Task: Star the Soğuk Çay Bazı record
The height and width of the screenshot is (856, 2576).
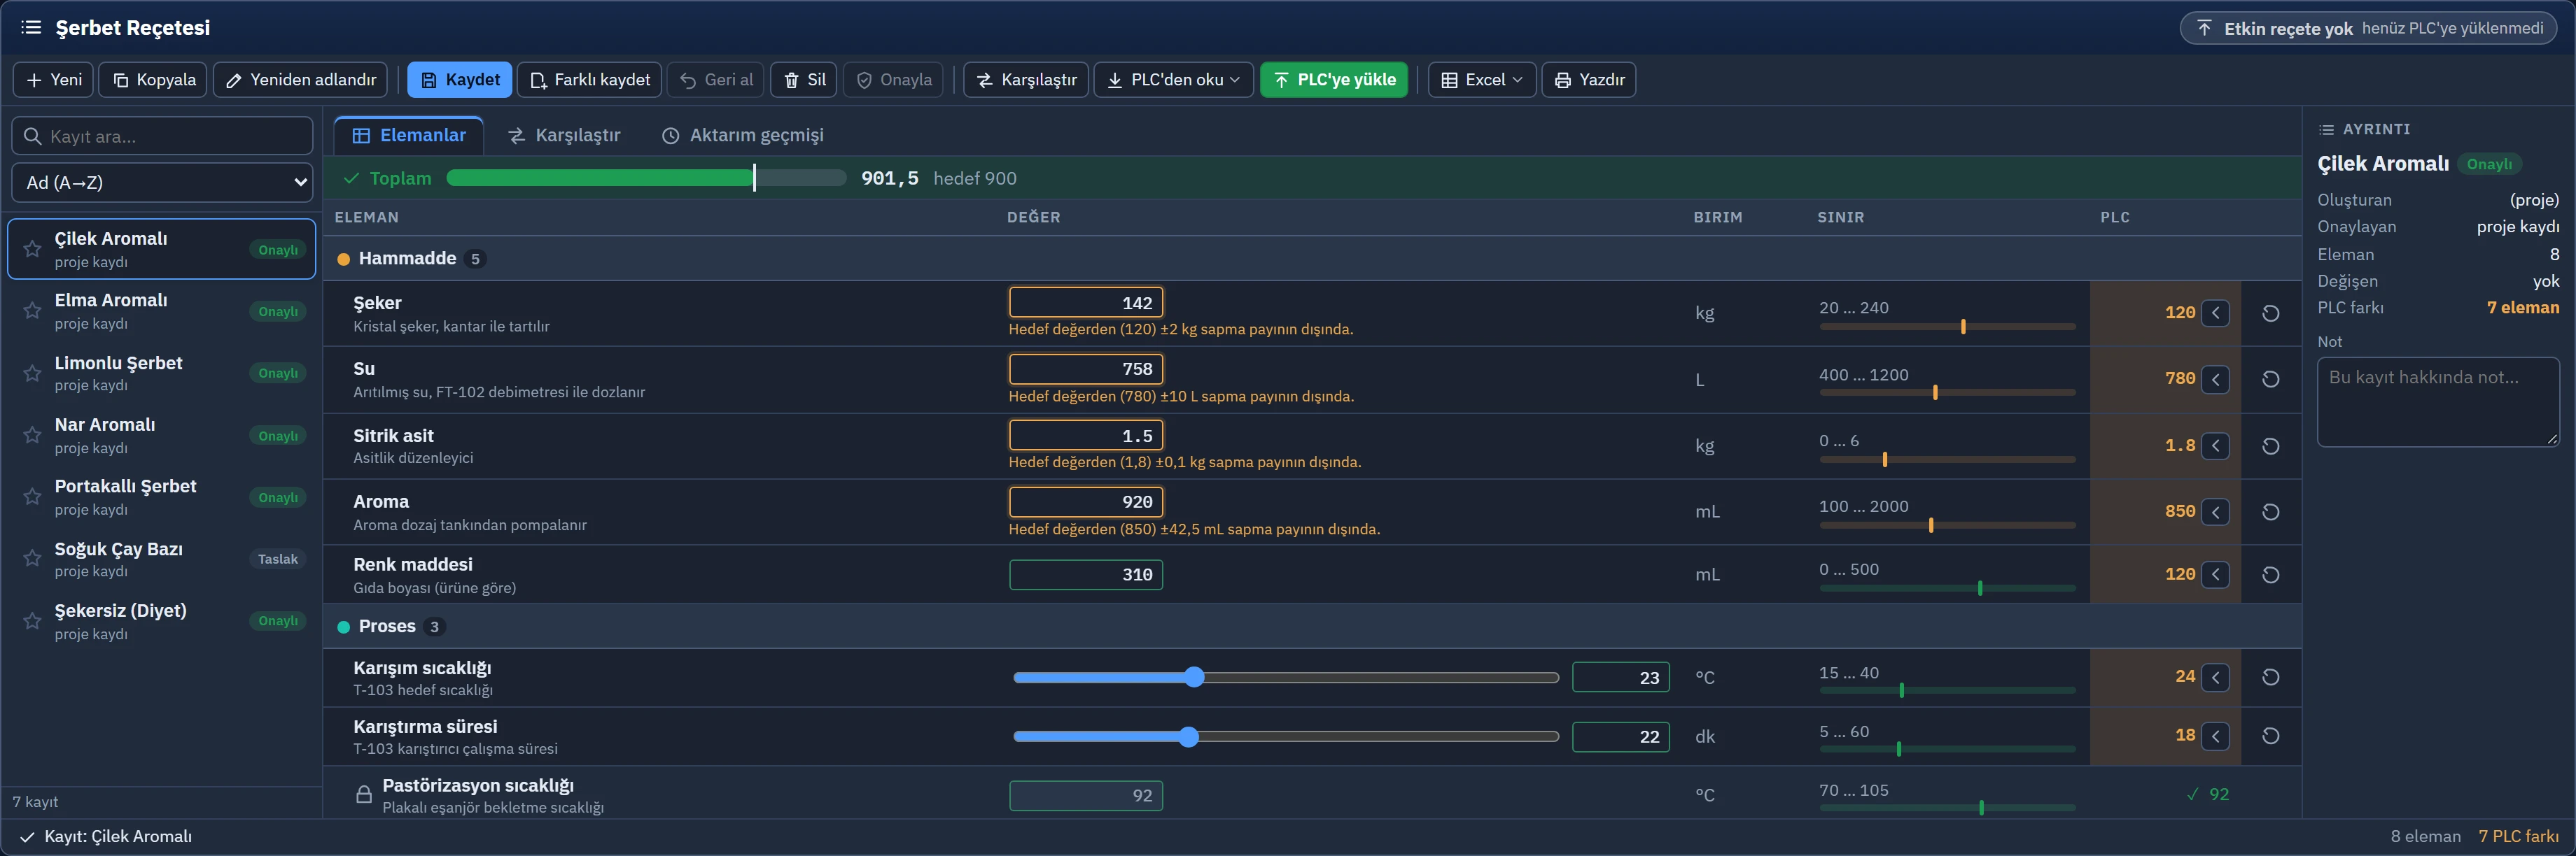Action: click(x=32, y=558)
